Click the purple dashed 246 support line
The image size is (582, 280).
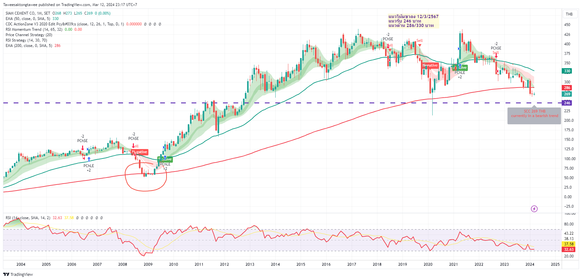pyautogui.click(x=282, y=103)
